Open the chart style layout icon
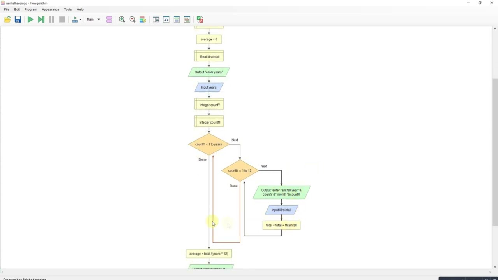Image resolution: width=498 pixels, height=280 pixels. pos(143,19)
